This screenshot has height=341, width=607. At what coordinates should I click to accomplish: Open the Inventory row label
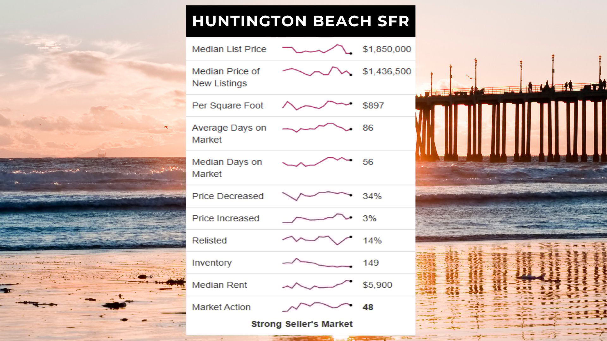pyautogui.click(x=212, y=263)
